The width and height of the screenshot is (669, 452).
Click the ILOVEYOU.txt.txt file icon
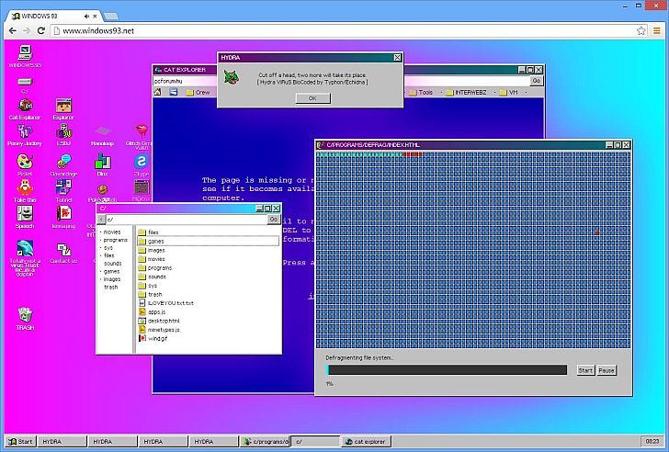click(142, 303)
